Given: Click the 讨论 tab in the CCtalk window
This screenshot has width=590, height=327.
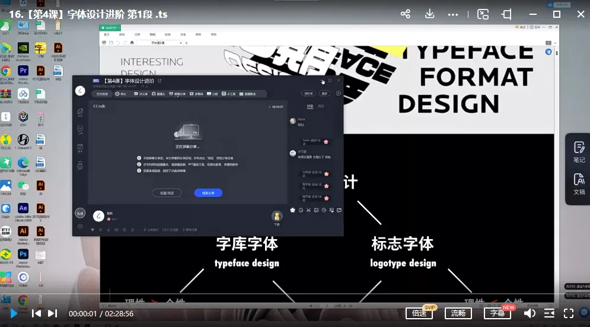Looking at the screenshot, I should pyautogui.click(x=310, y=106).
